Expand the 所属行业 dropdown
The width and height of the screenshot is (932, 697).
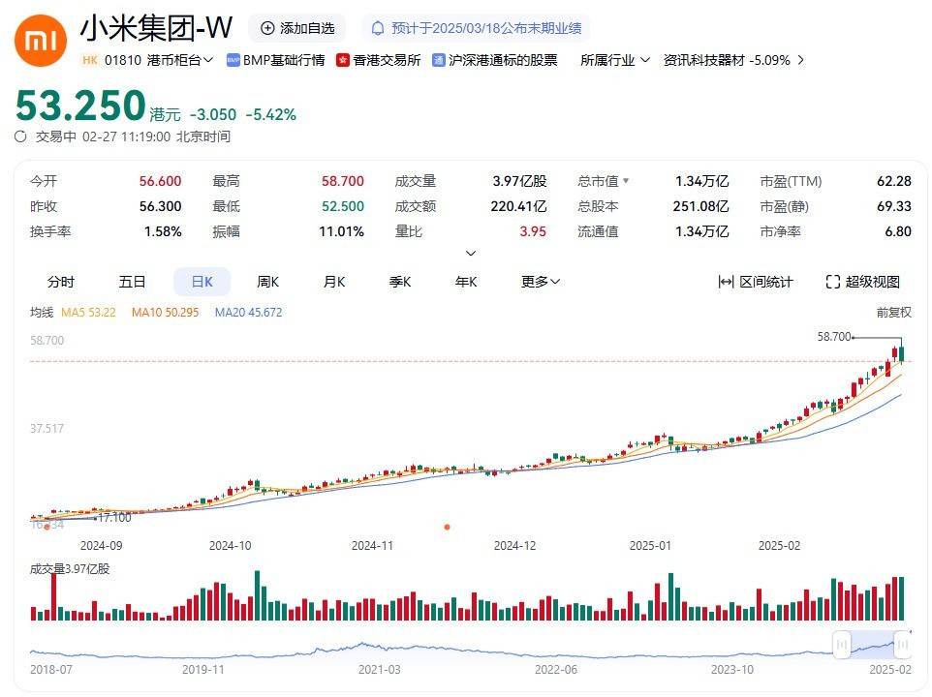(615, 60)
